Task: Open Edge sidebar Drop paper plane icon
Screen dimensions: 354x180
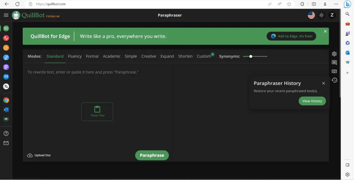Action: (347, 63)
